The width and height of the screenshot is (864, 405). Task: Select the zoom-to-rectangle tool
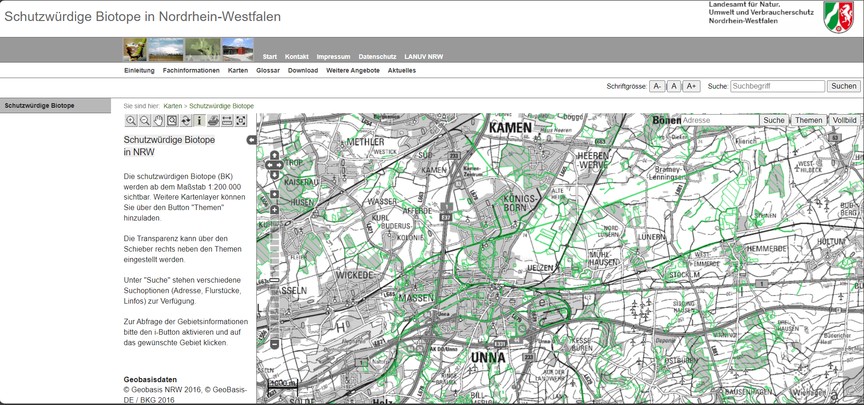point(172,121)
